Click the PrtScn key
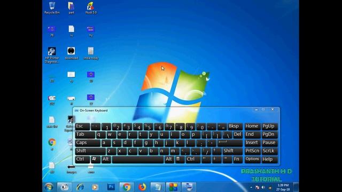The width and height of the screenshot is (342, 192). click(253, 151)
